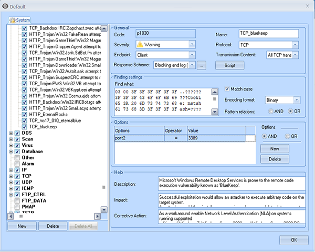This screenshot has width=315, height=252.
Task: Open the Encoding format dropdown
Action: coord(297,100)
